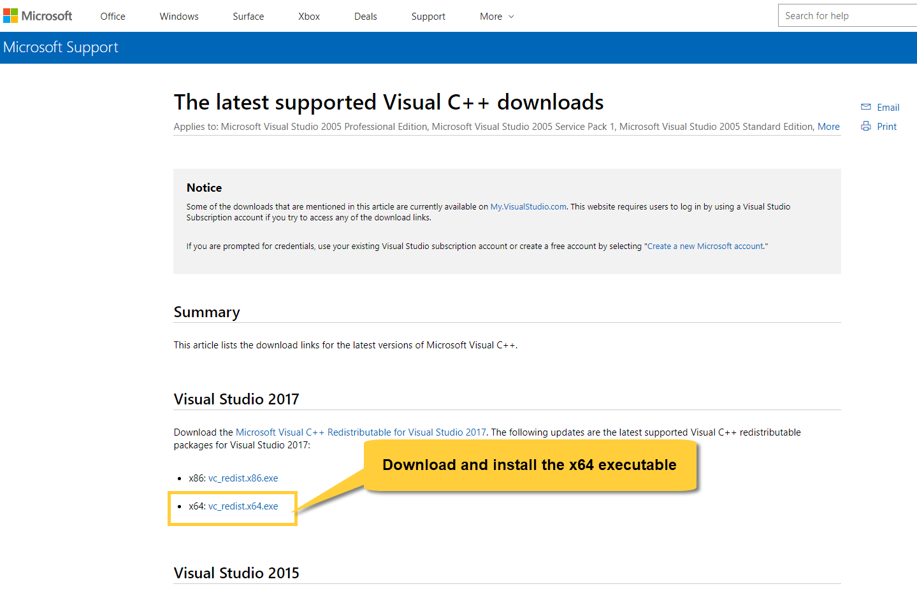Select Deals in the top navigation
917x591 pixels.
coord(366,17)
